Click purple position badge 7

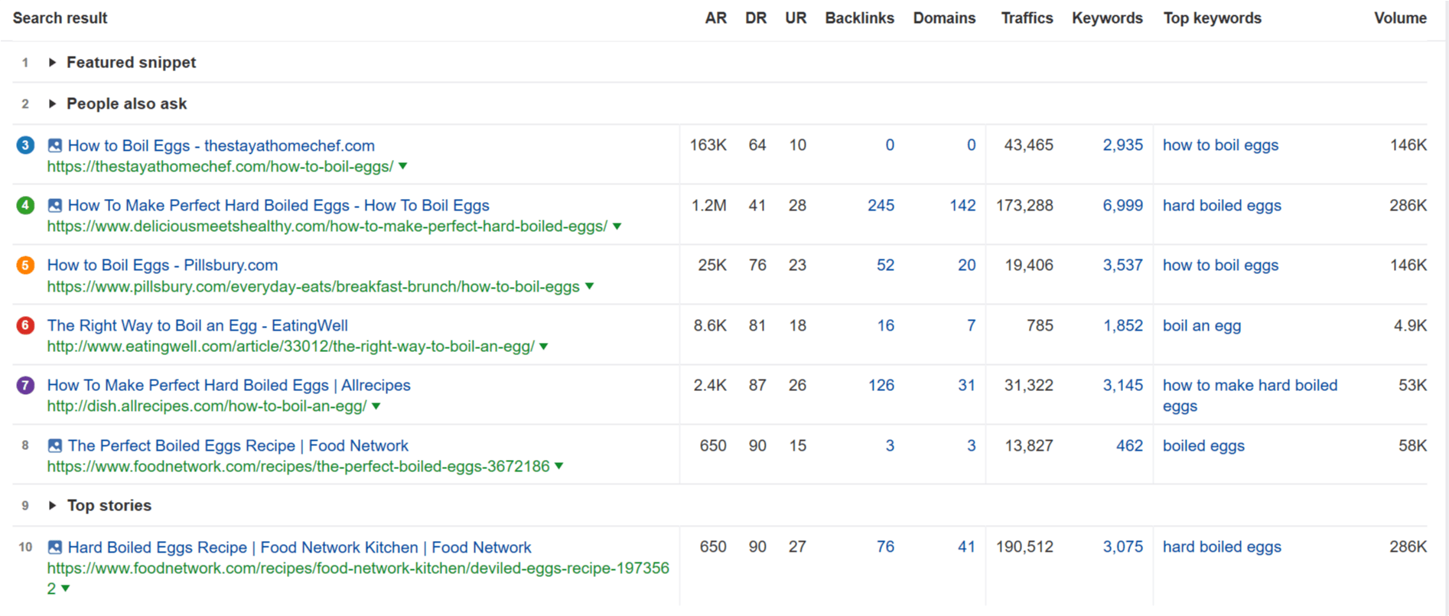[25, 385]
